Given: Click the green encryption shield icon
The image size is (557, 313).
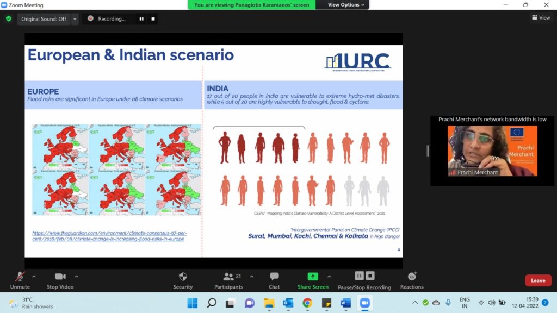Looking at the screenshot, I should (9, 18).
